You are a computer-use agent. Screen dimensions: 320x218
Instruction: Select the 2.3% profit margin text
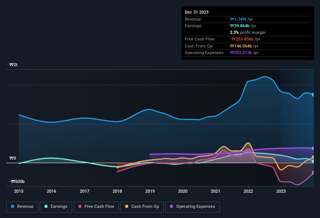pos(248,32)
